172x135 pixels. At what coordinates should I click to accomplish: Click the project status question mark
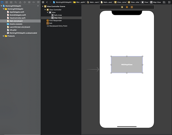point(38,6)
